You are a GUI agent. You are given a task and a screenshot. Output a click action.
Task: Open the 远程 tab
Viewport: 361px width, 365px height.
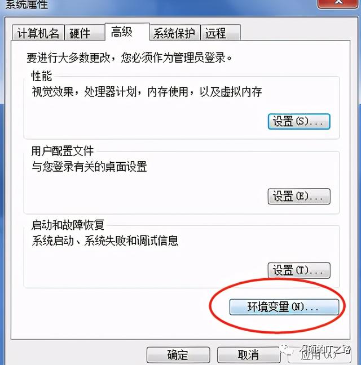click(221, 33)
